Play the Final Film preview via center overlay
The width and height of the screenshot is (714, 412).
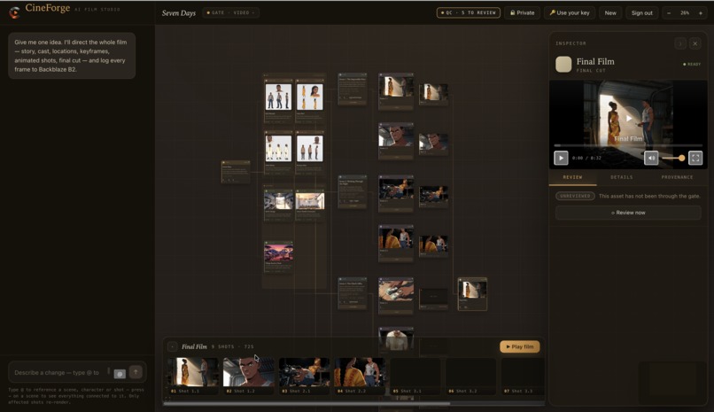point(628,119)
